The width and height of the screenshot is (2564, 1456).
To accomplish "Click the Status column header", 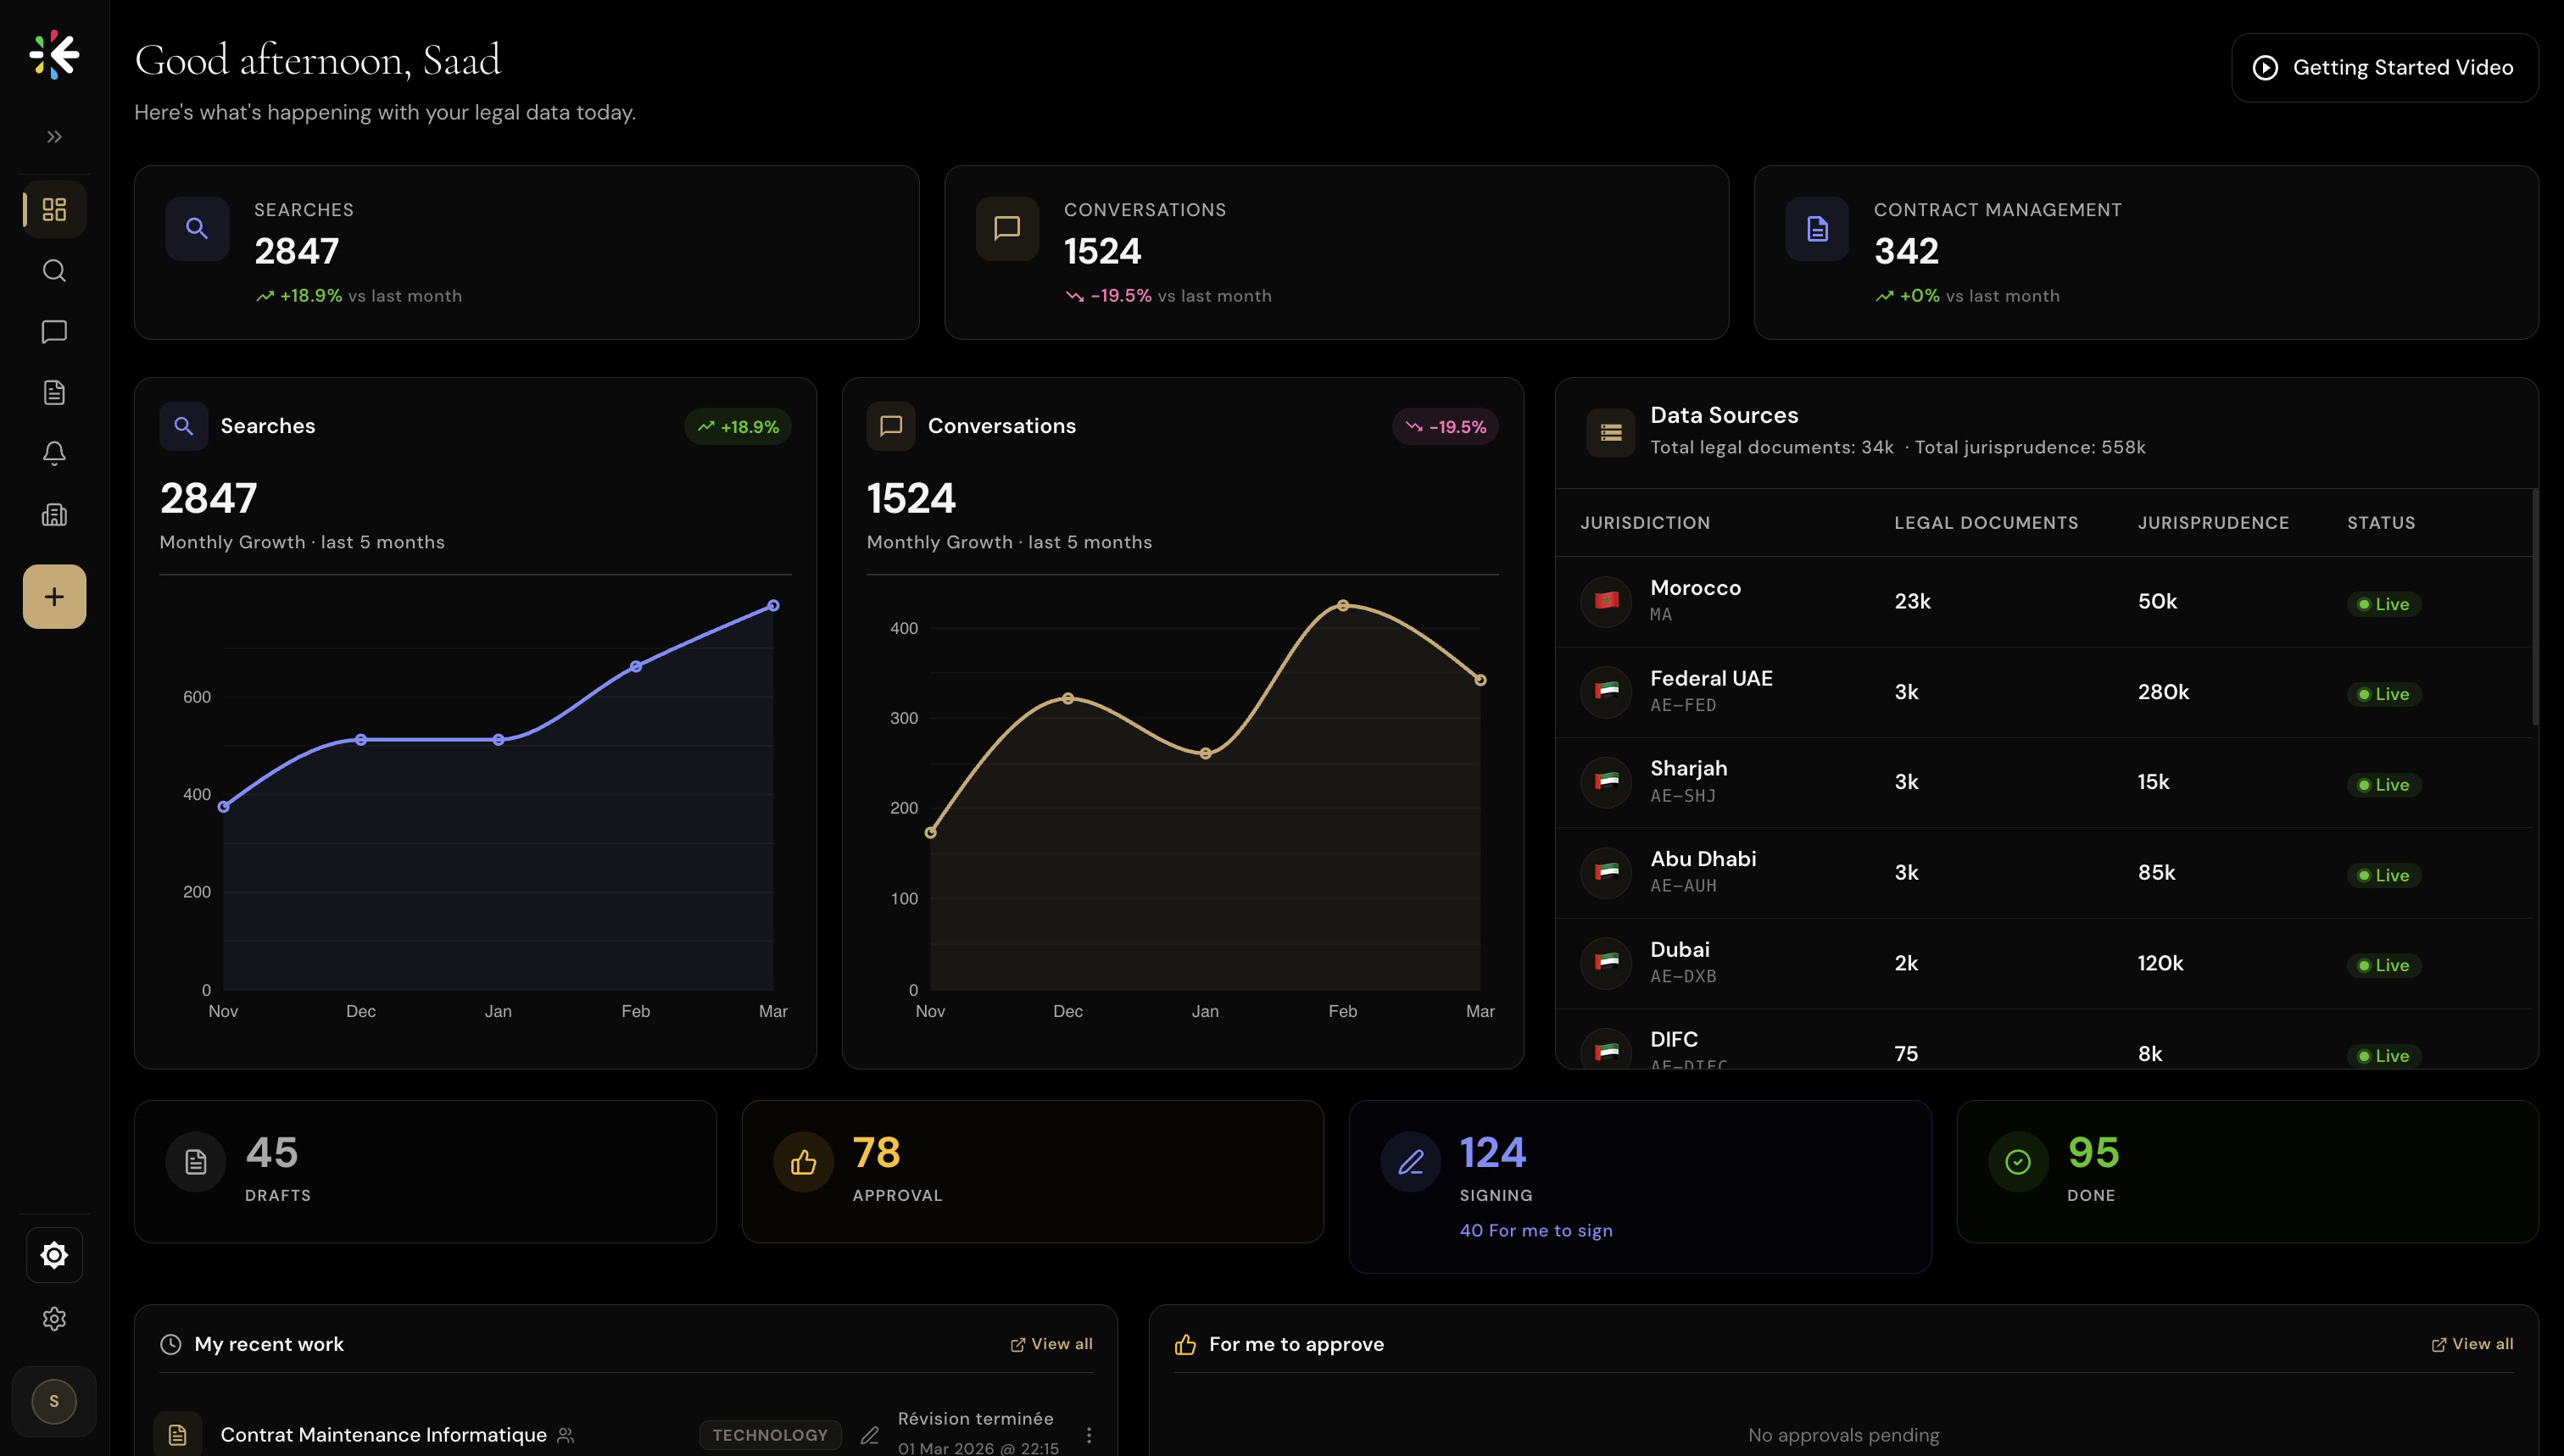I will (2381, 523).
